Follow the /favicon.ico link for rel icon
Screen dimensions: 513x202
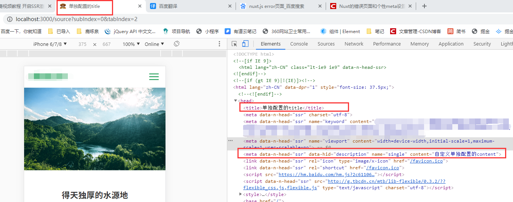[x=426, y=161]
